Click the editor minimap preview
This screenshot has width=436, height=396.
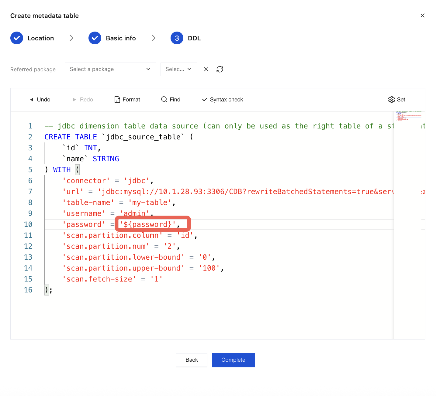pyautogui.click(x=409, y=116)
